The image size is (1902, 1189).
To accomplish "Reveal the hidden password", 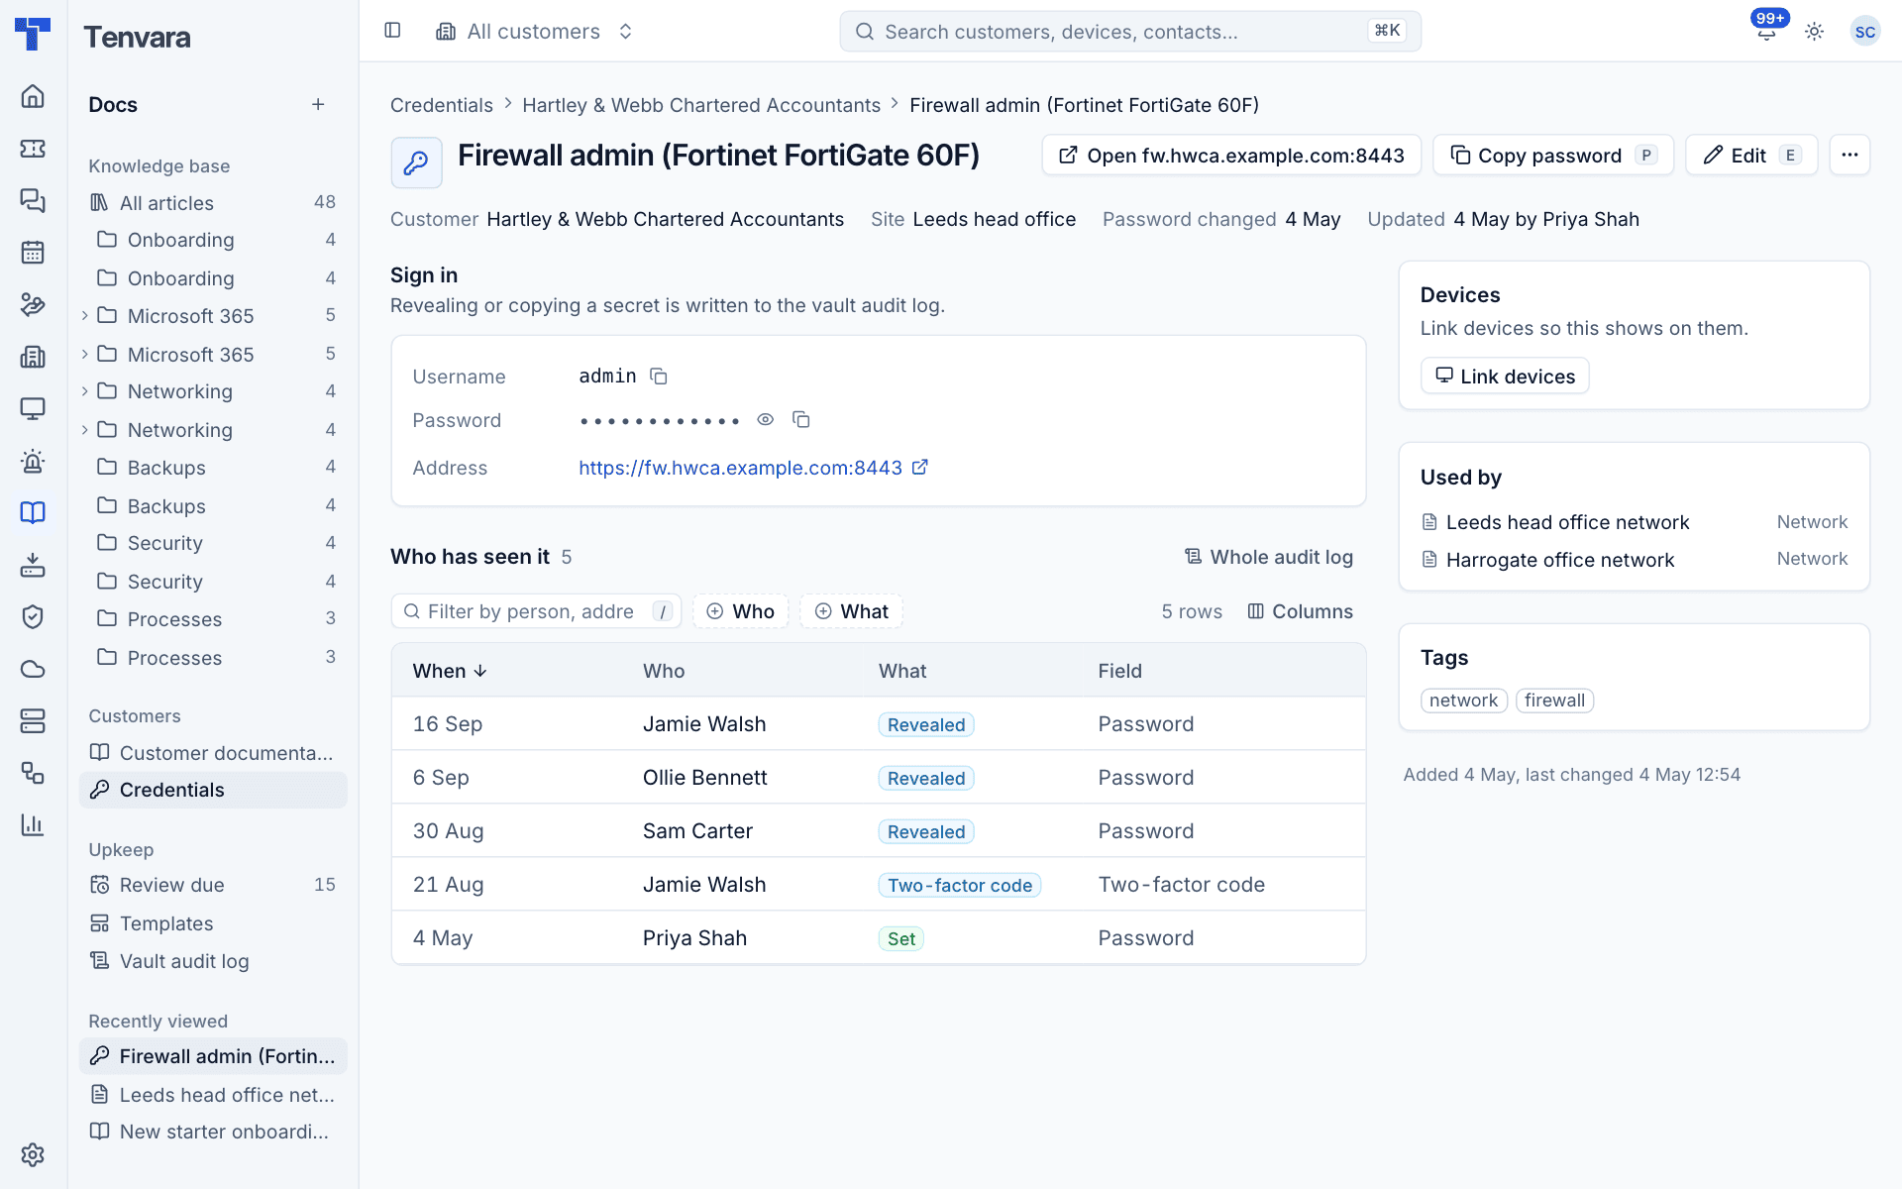I will click(x=765, y=420).
